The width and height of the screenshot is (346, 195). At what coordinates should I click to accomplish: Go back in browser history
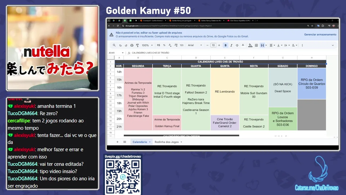(x=109, y=26)
